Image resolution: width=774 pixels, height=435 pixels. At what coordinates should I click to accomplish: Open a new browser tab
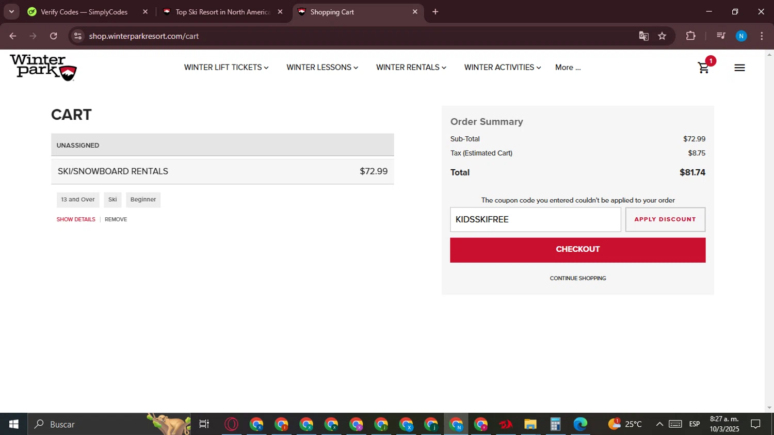[x=436, y=12]
